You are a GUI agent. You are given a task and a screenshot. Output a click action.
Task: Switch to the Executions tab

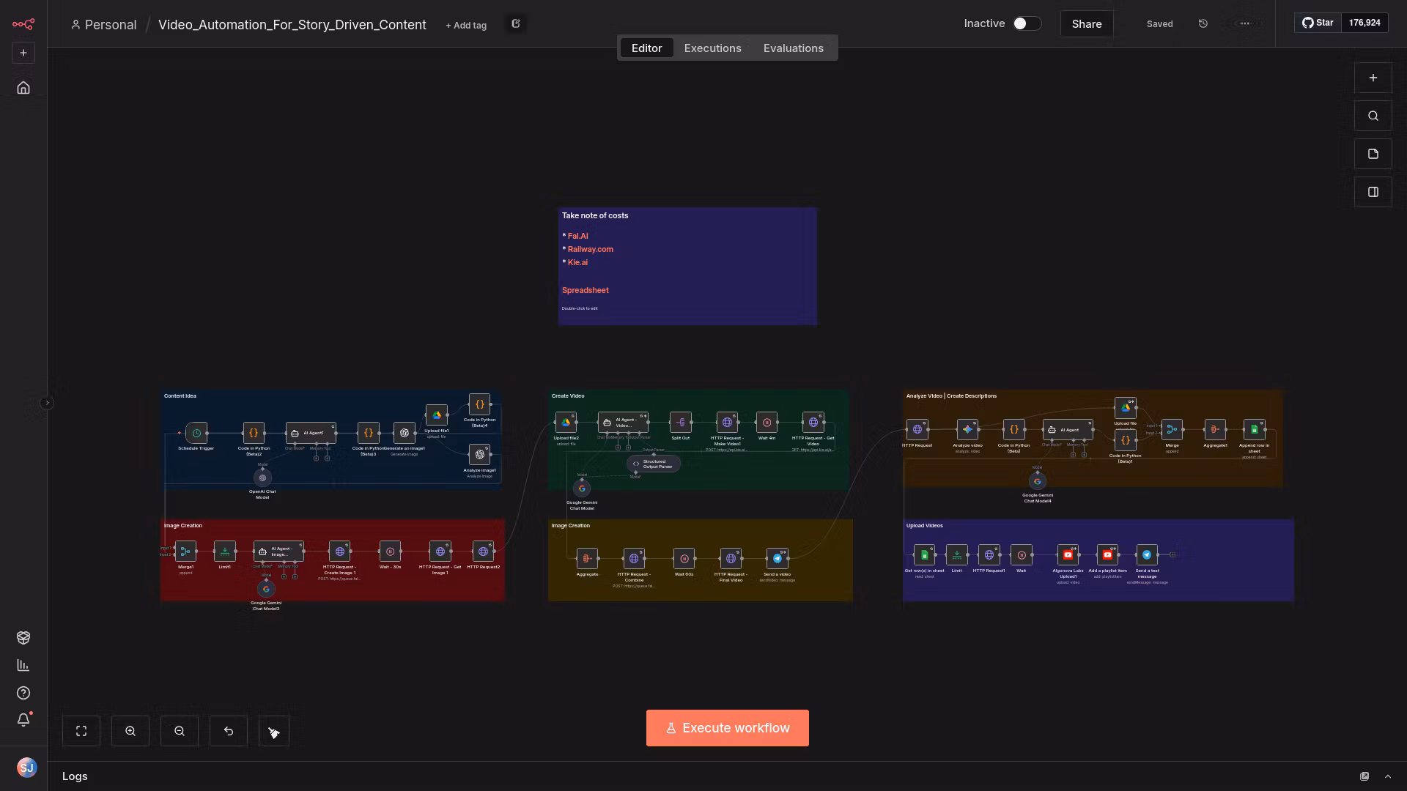712,48
